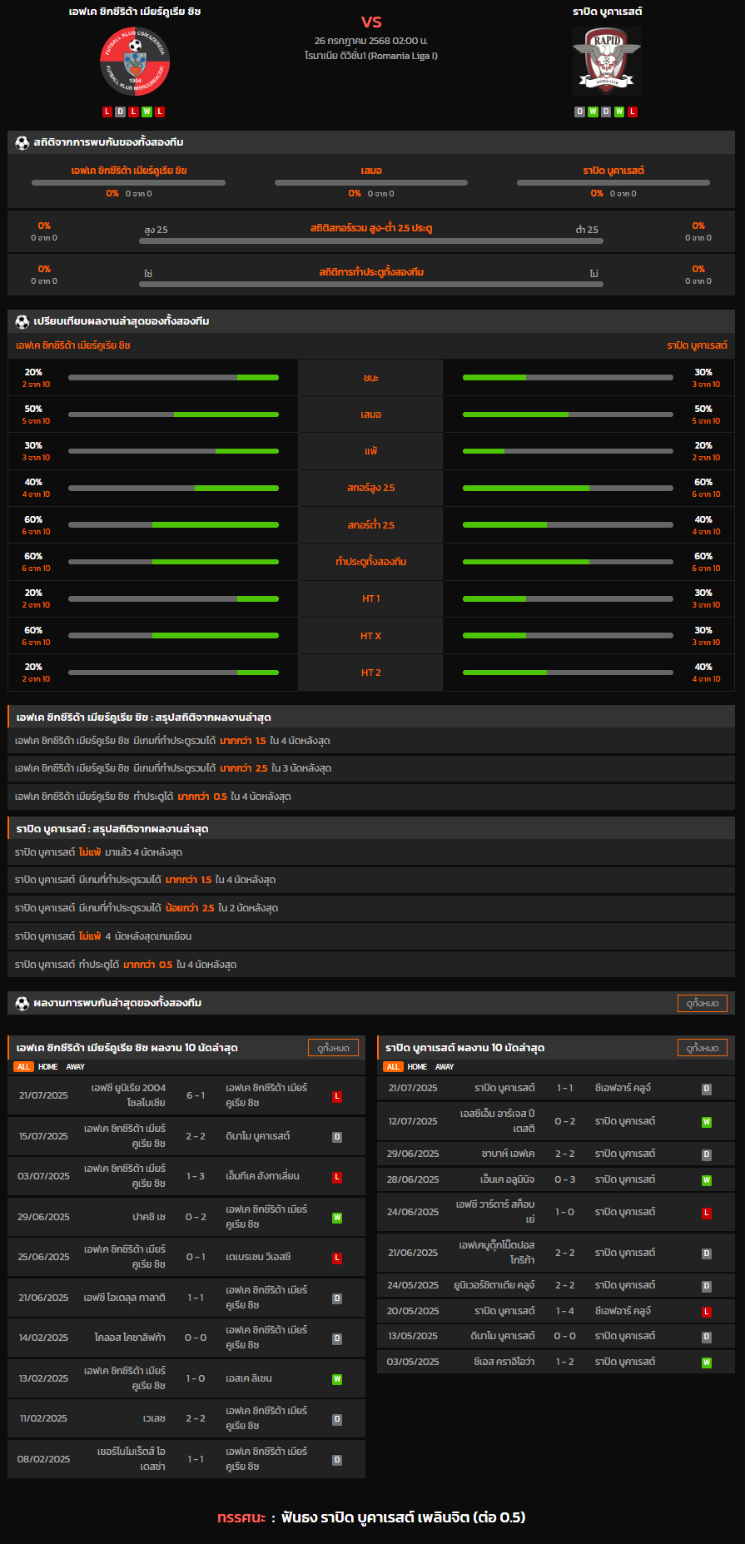Click the match date 26 กรกฎาคม 2568 02:00 น.
Image resolution: width=745 pixels, height=1544 pixels.
[371, 41]
